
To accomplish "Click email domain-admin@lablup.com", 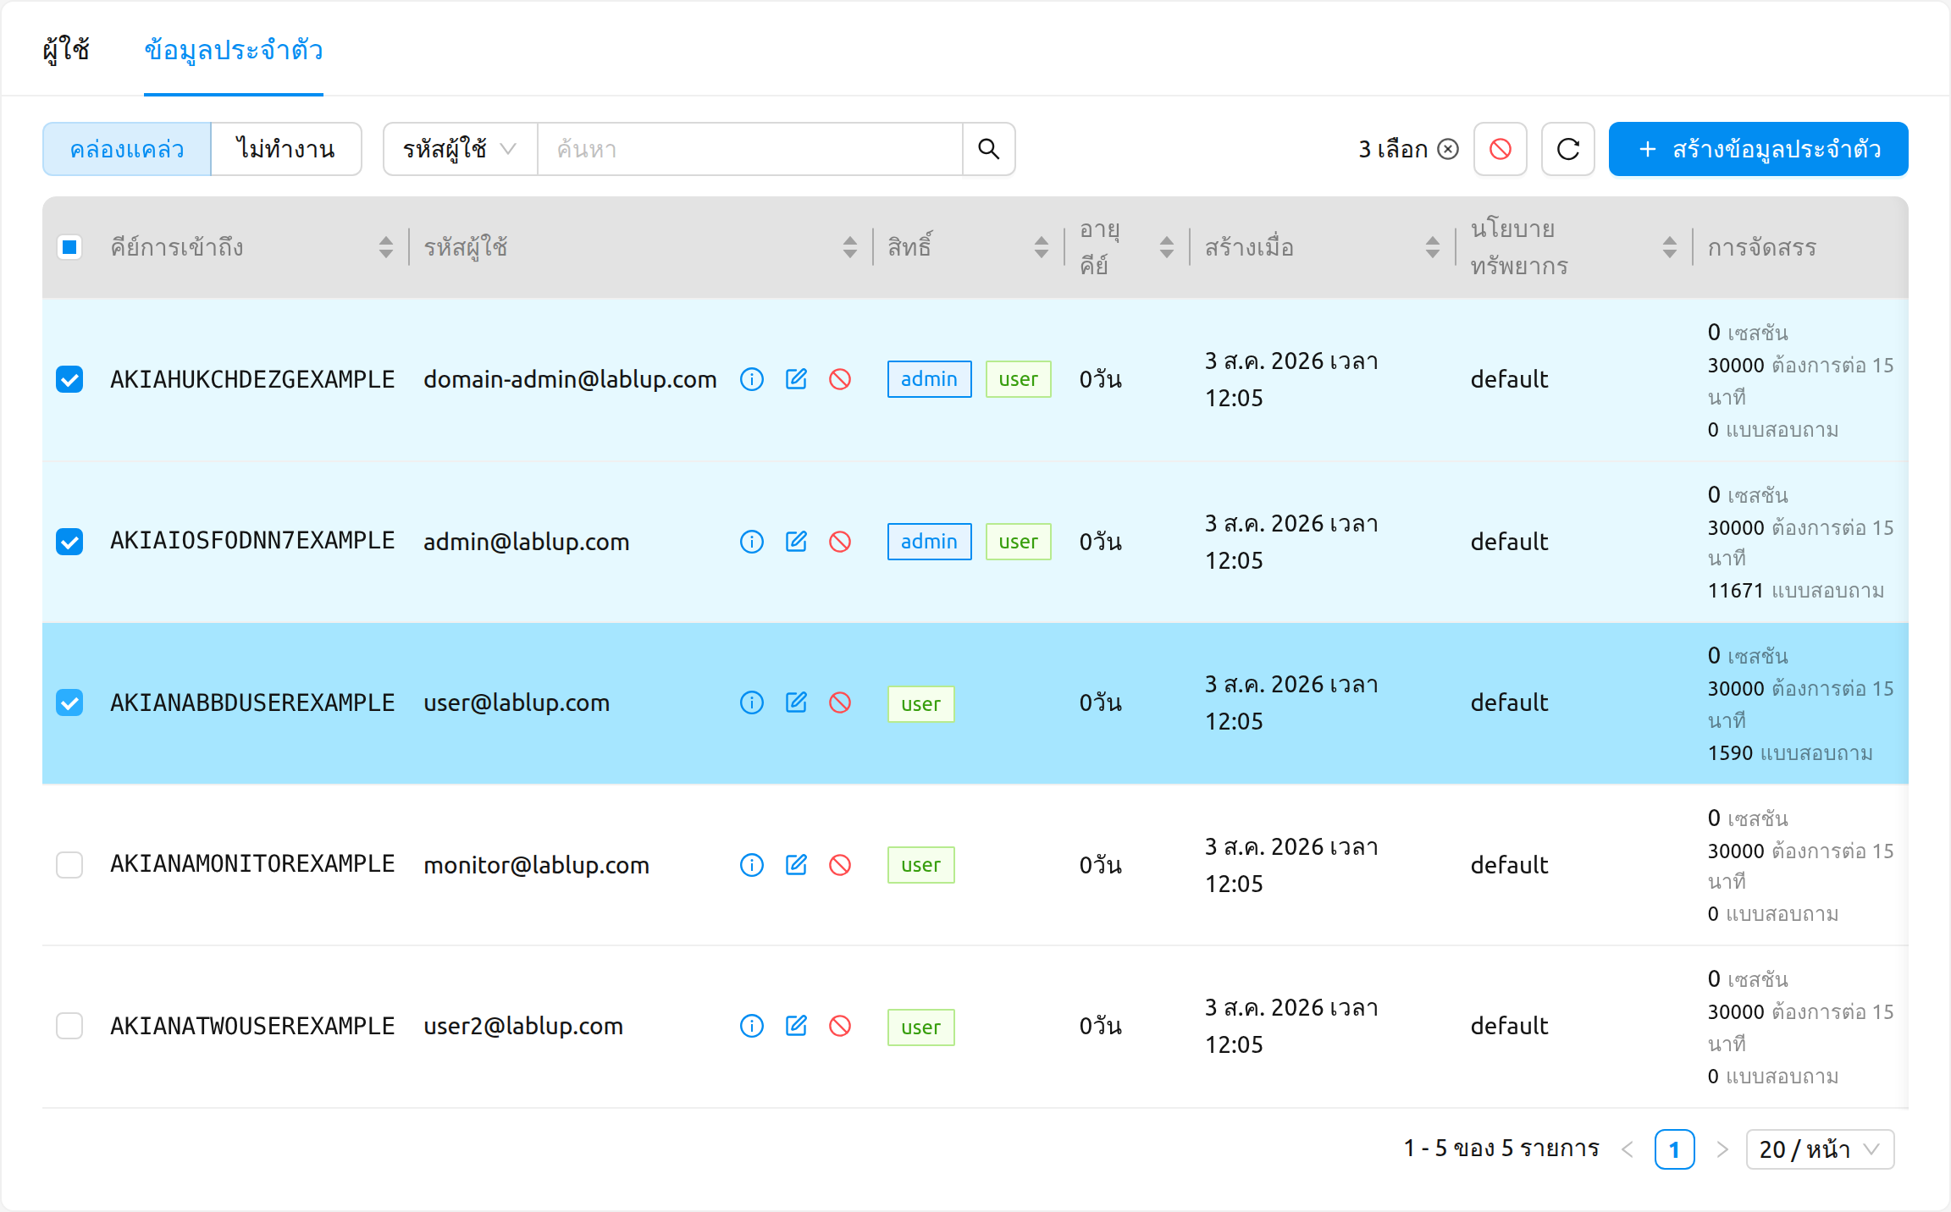I will tap(570, 379).
